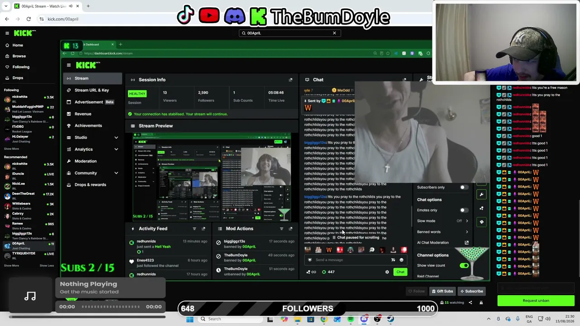Show hidden system tray icons
Screen dimensions: 580x326
[488, 319]
